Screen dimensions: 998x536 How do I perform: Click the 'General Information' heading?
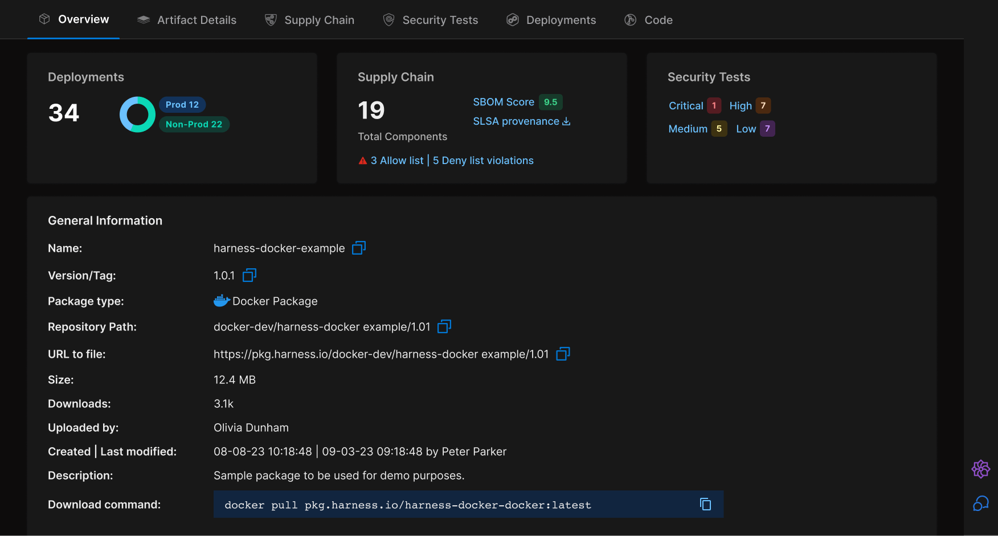click(x=105, y=220)
